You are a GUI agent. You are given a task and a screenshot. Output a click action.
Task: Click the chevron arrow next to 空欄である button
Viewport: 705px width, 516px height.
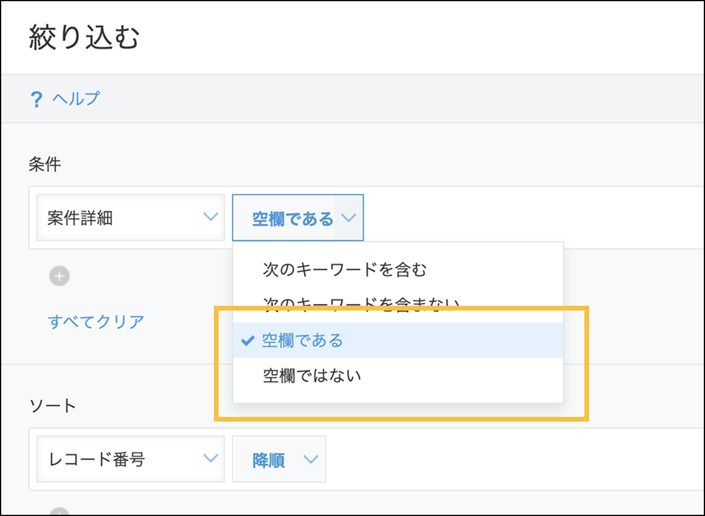[348, 219]
